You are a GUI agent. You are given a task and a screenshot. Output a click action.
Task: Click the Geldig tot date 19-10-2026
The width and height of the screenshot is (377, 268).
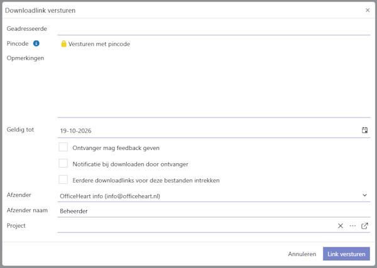click(75, 131)
